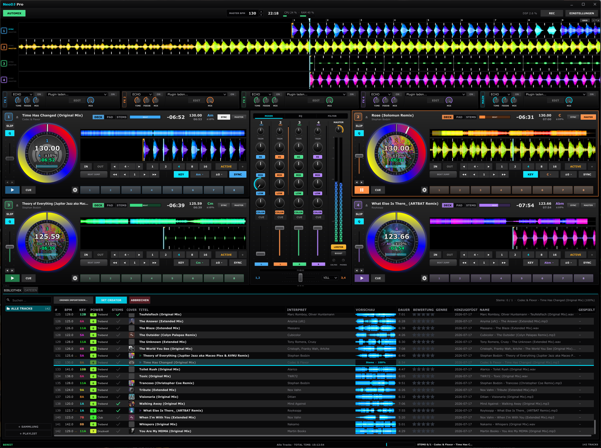The height and width of the screenshot is (448, 601).
Task: Halve loop size arrow on deck 1
Action: click(x=114, y=167)
